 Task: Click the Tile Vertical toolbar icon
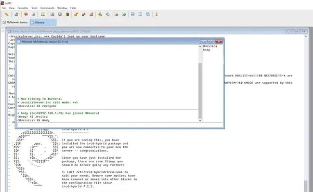[140, 14]
